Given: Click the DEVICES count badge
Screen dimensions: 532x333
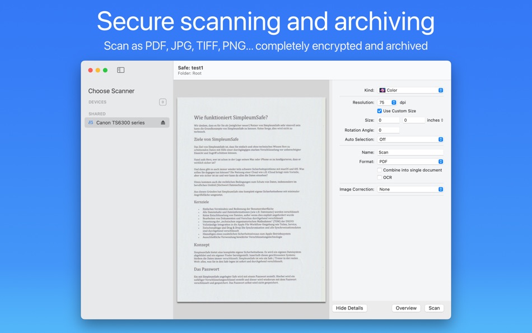Looking at the screenshot, I should tap(162, 101).
